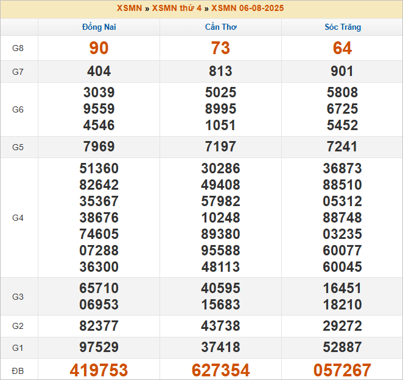Select G3 number 06953
The width and height of the screenshot is (403, 380).
[x=99, y=305]
